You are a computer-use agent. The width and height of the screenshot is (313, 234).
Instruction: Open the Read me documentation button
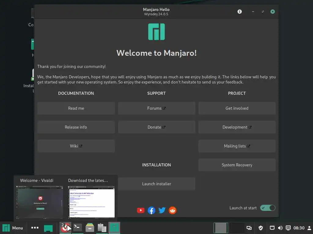(76, 108)
